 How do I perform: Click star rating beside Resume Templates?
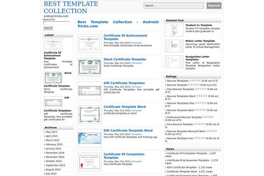195,81
